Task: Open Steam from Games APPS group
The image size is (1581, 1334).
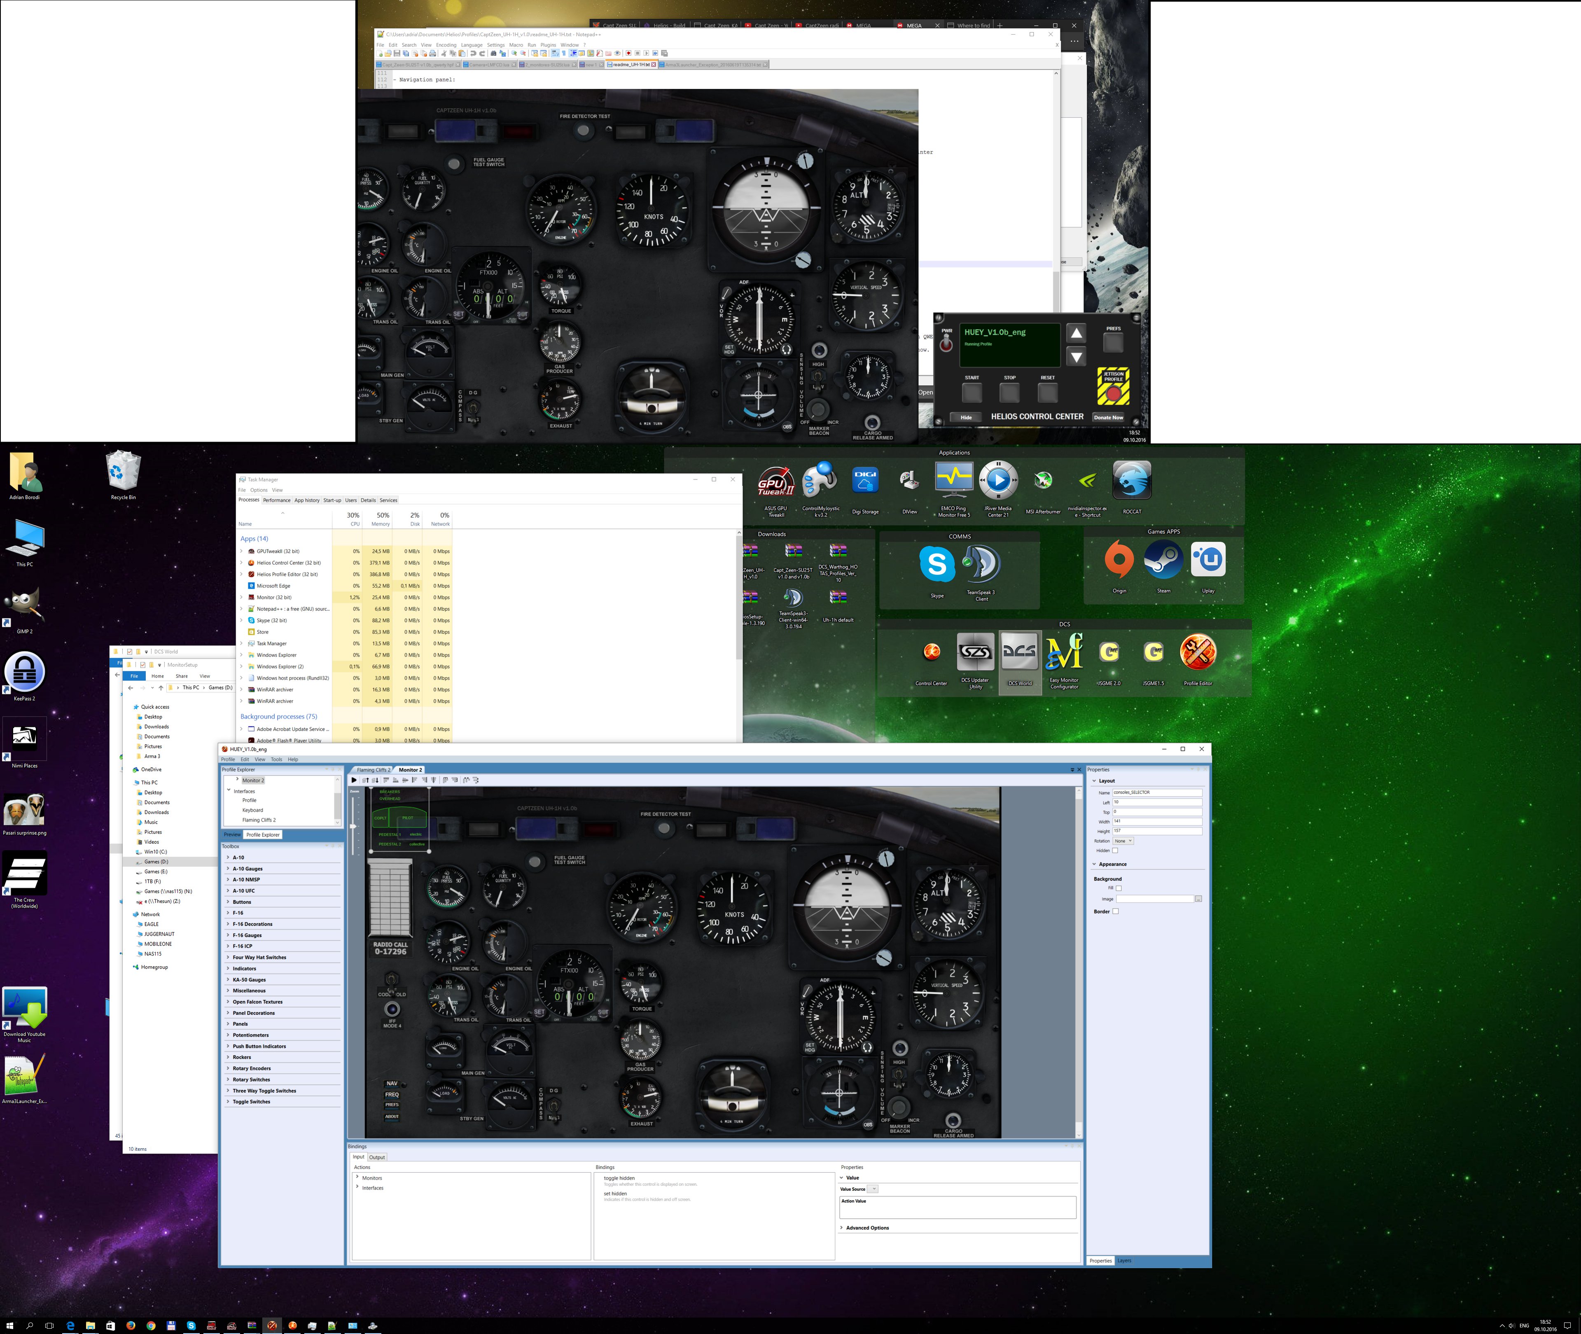Action: [x=1163, y=565]
